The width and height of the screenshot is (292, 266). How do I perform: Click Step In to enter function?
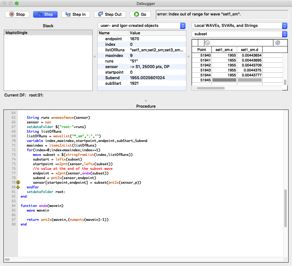click(76, 14)
